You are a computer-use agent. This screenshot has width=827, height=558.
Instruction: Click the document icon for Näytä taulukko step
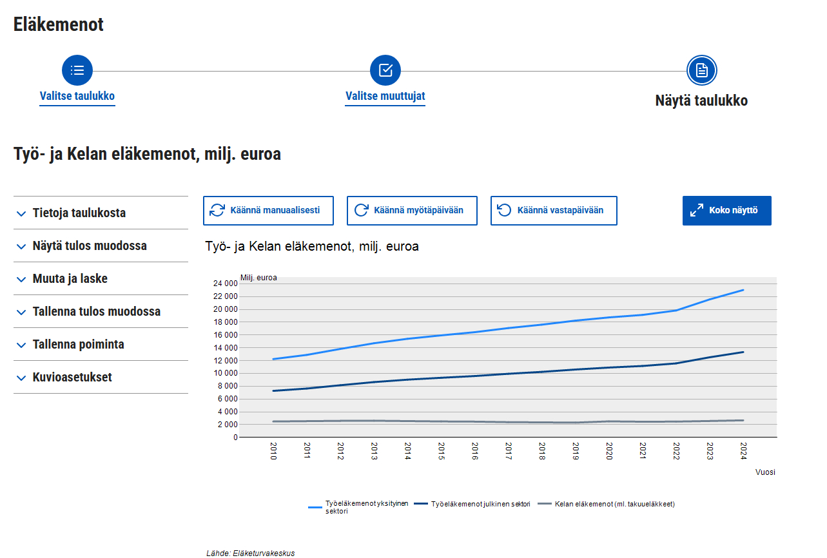pos(702,70)
